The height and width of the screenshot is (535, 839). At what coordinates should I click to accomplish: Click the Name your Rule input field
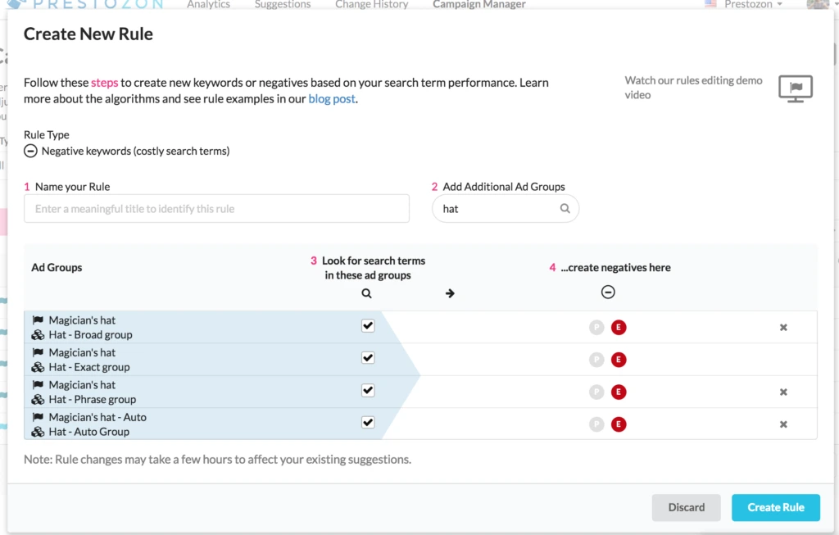click(216, 209)
